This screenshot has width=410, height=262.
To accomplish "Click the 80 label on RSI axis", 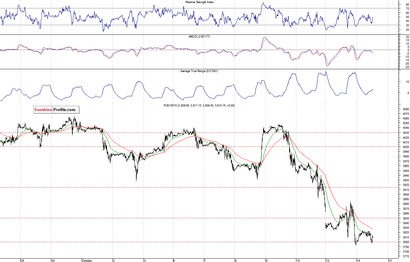I will [x=407, y=5].
